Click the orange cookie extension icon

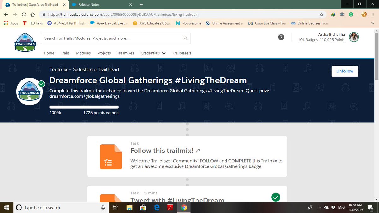364,15
